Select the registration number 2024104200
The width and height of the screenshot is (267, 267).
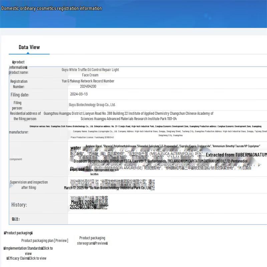(x=88, y=86)
